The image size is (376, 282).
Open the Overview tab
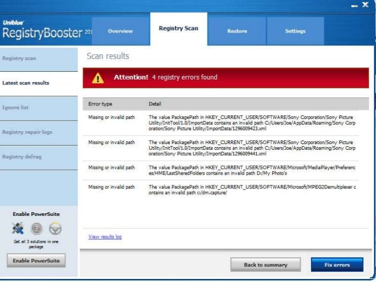click(x=121, y=31)
